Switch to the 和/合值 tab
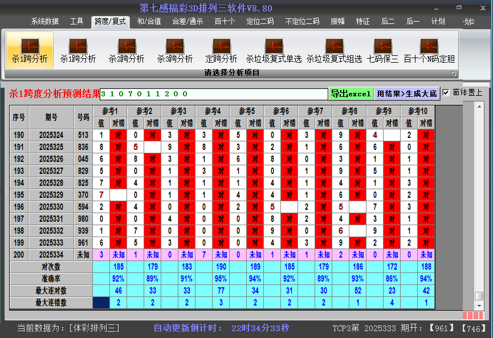The image size is (493, 338). 149,22
